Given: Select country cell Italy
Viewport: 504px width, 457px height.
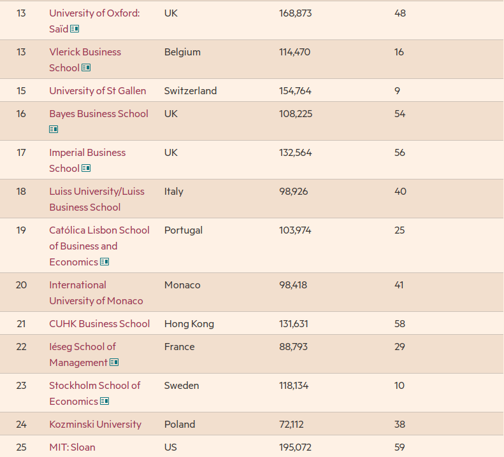Looking at the screenshot, I should (173, 192).
